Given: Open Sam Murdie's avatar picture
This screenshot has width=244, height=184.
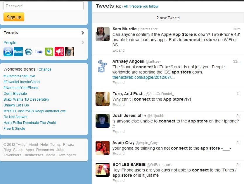Looking at the screenshot, I should click(x=103, y=34).
